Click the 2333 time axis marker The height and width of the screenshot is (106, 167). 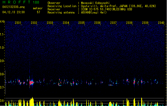50,23
